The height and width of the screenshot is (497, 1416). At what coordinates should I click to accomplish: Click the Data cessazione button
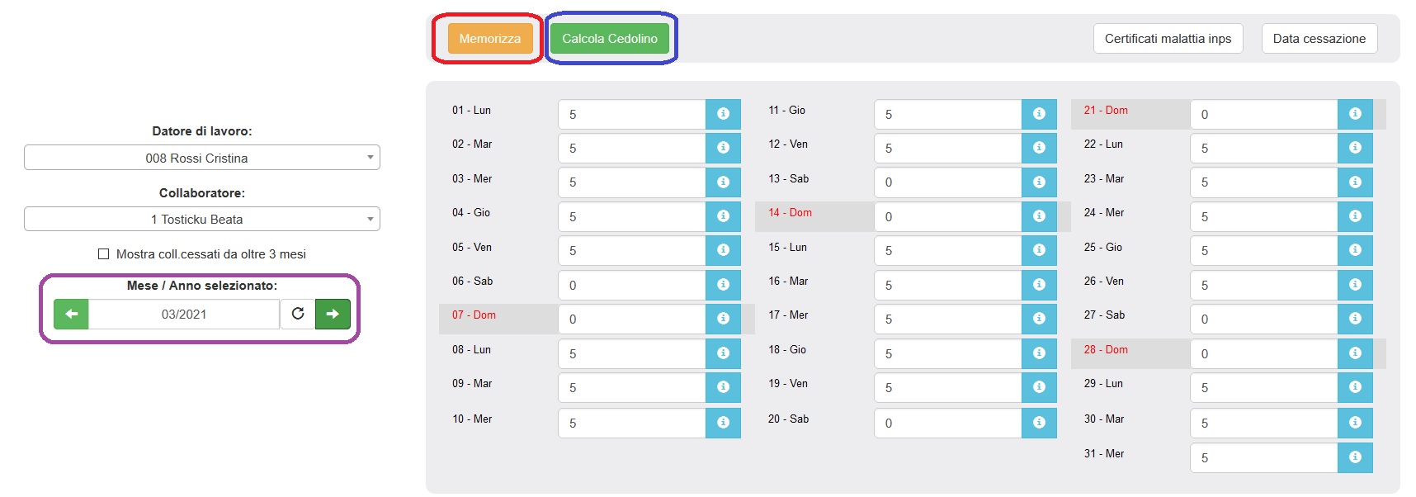click(1319, 39)
